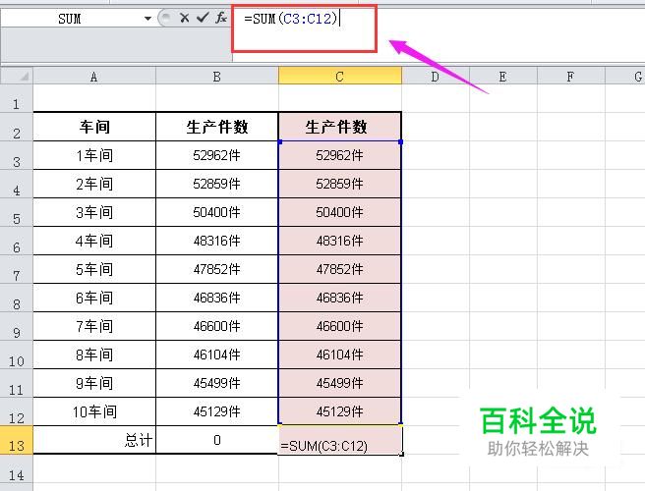Screen dimensions: 645x491
Task: Click 46836件 in column C
Action: pos(340,298)
